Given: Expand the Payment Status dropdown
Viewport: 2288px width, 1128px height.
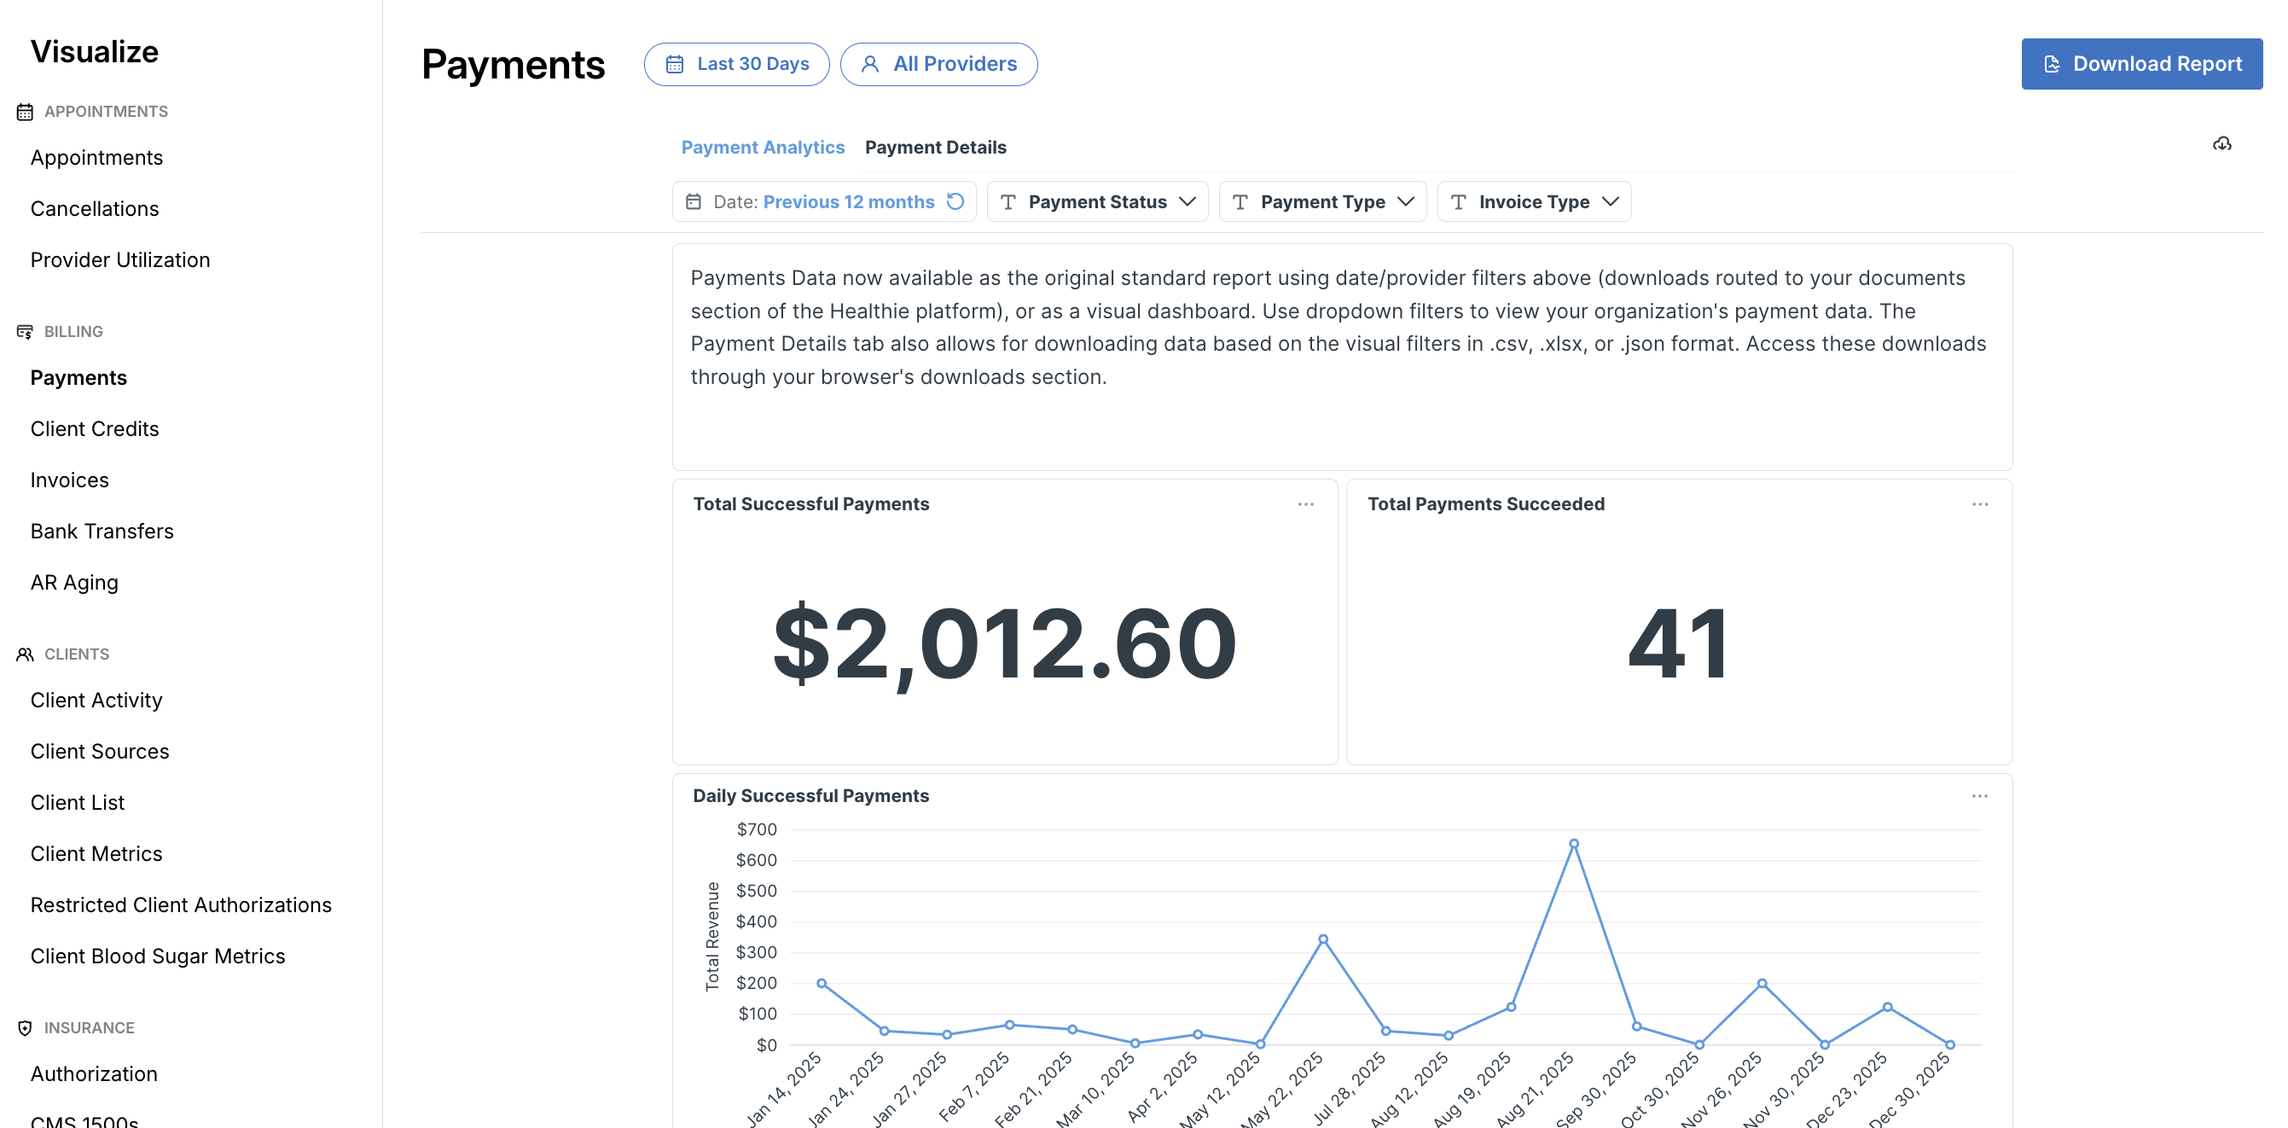Looking at the screenshot, I should (x=1097, y=201).
